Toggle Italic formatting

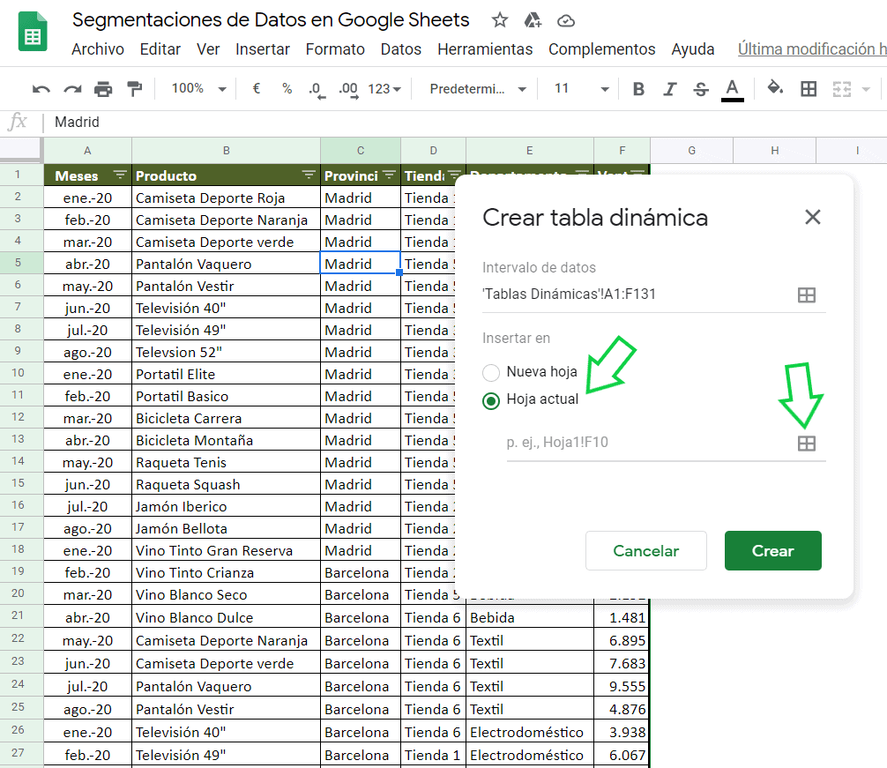click(670, 89)
